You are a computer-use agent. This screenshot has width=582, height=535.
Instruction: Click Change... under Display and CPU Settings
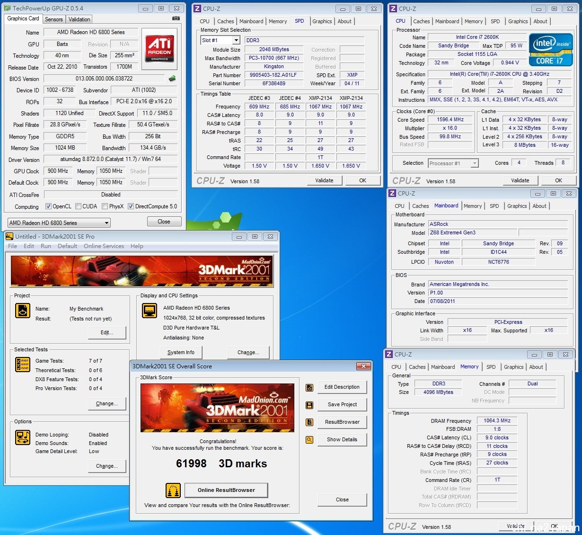tap(248, 352)
